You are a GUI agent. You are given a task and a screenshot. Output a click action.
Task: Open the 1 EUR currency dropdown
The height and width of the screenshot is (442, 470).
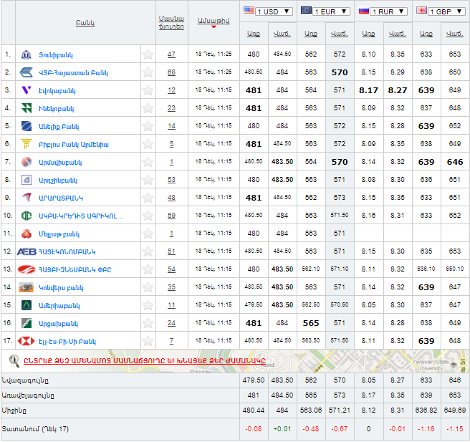click(331, 11)
